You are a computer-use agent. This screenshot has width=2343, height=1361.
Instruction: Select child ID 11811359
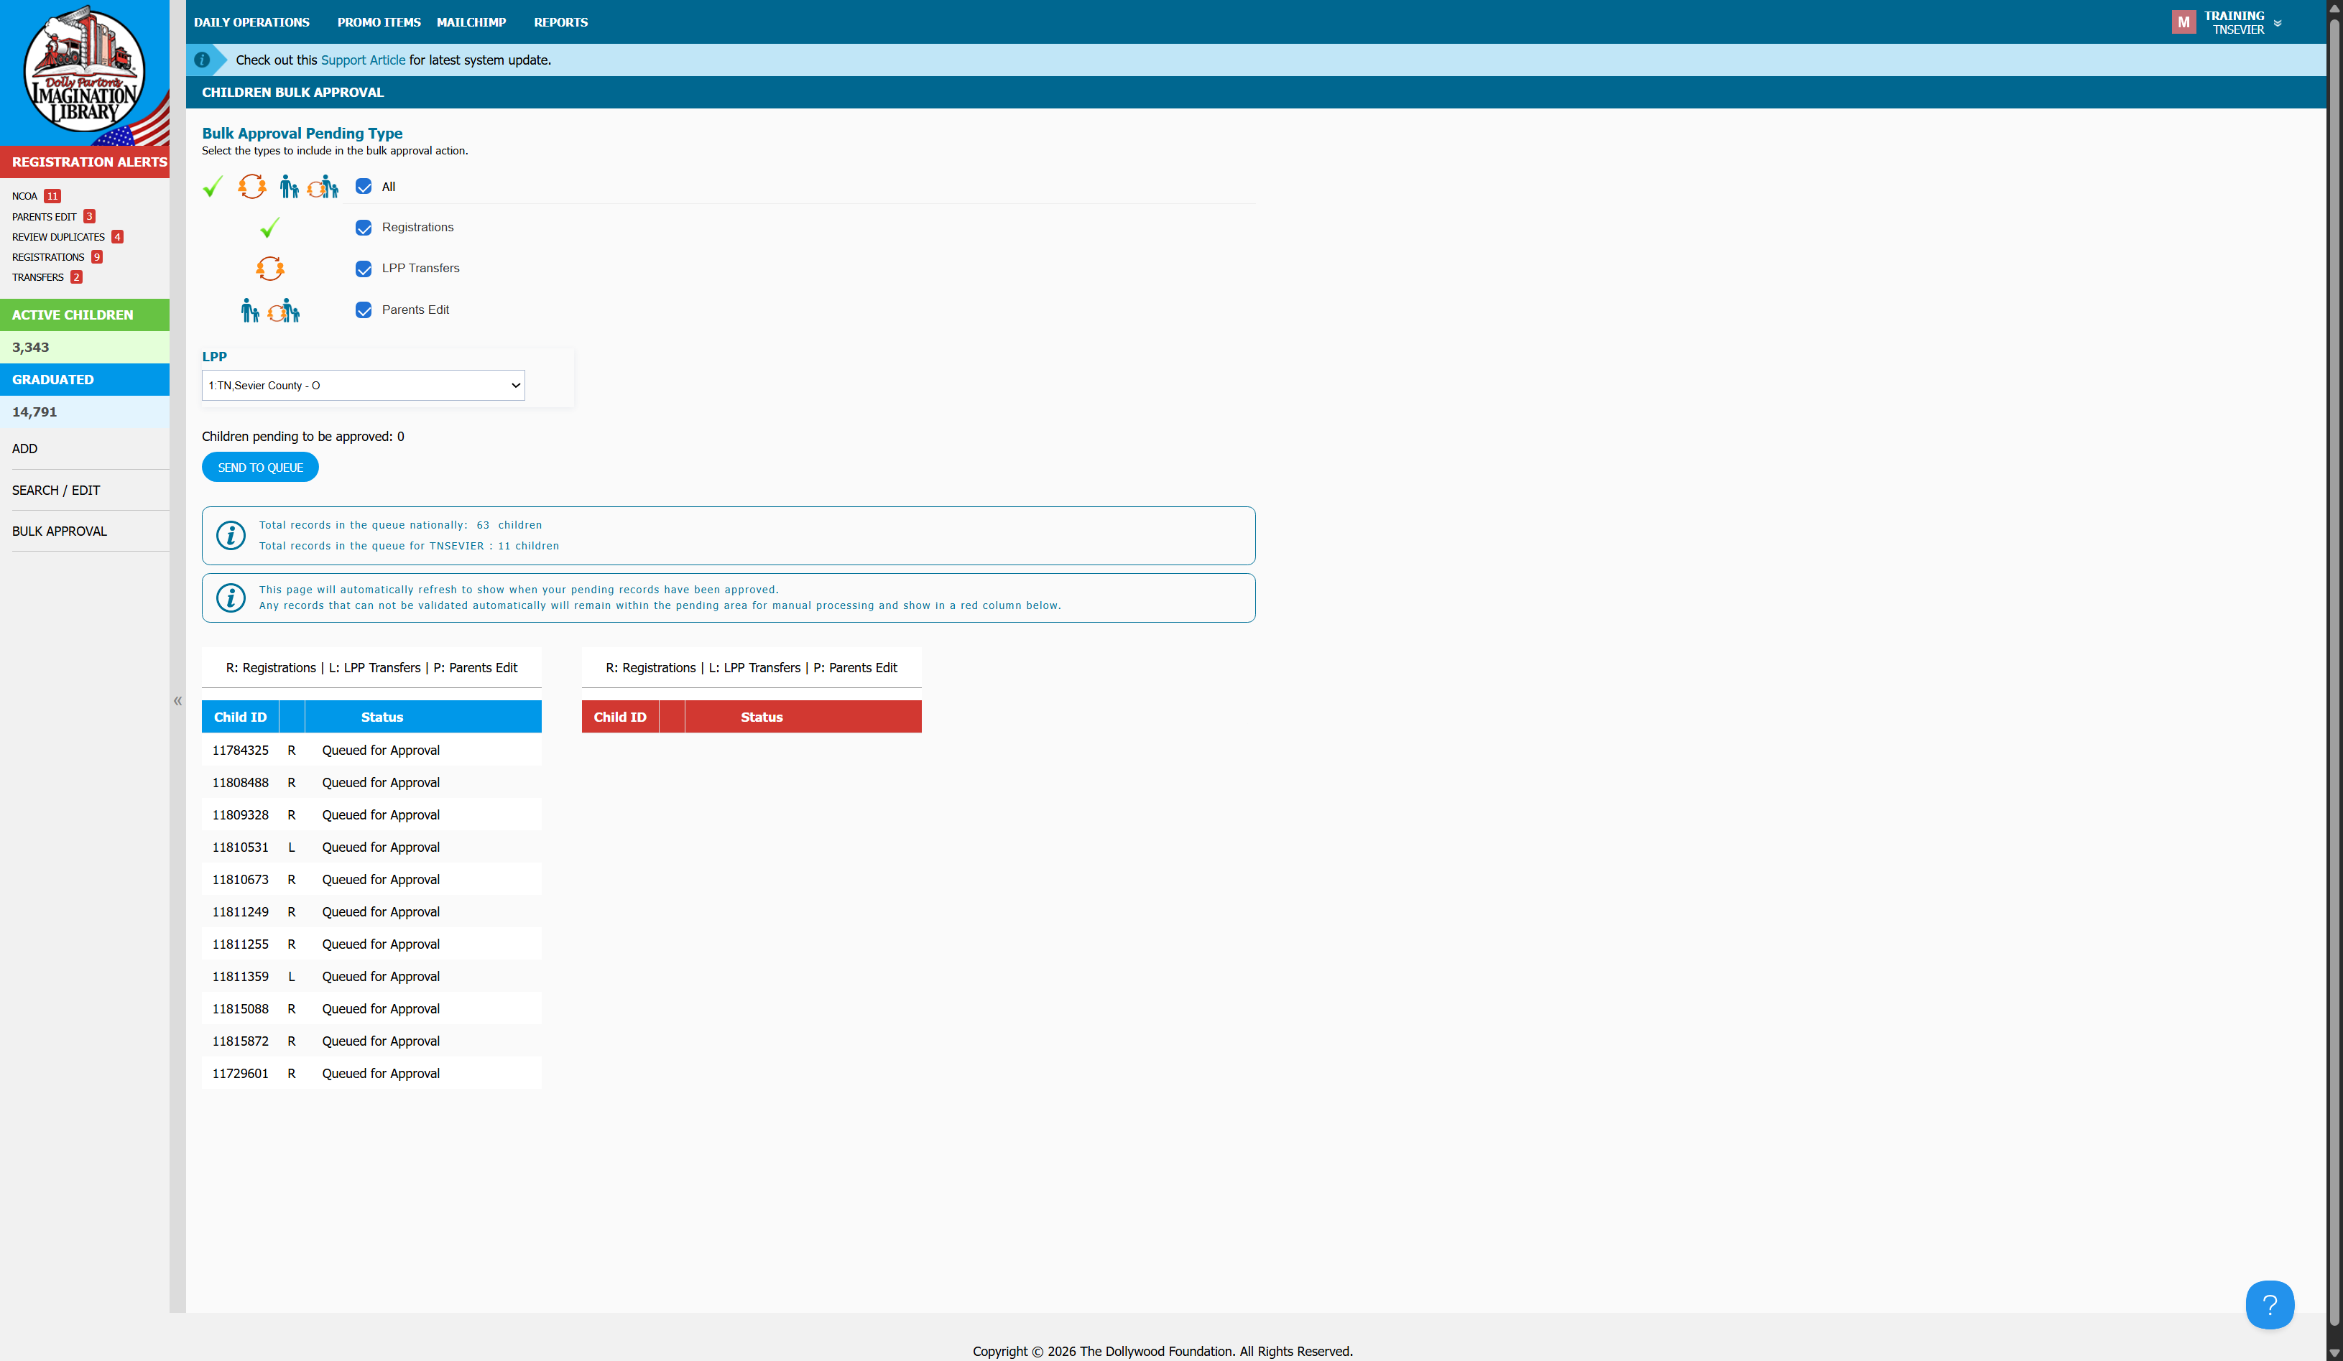pos(240,977)
